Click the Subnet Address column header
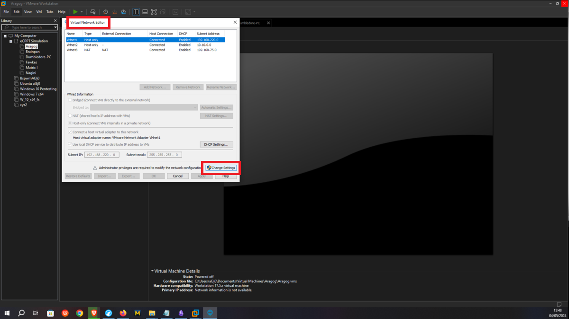 point(208,34)
